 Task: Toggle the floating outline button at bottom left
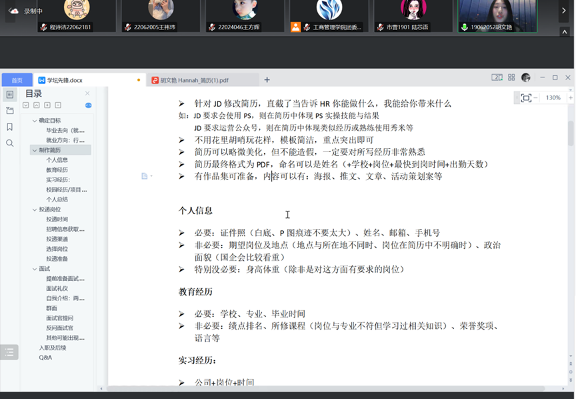[9, 353]
